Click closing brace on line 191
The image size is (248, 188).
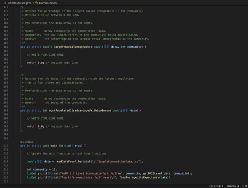(x=21, y=67)
